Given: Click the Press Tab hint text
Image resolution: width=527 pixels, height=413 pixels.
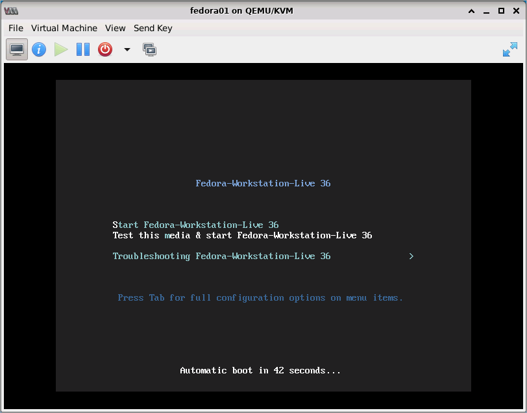Looking at the screenshot, I should click(x=260, y=298).
